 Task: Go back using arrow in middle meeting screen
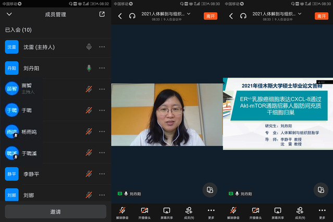click(x=120, y=16)
